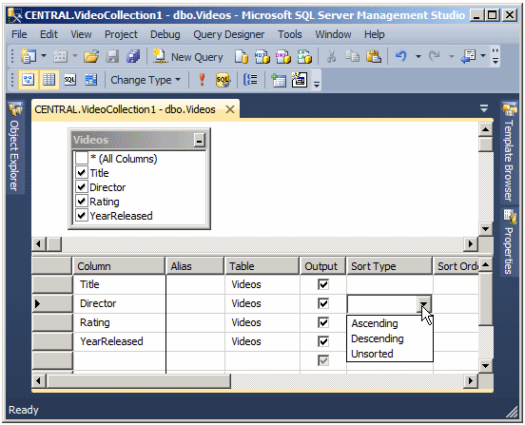Click the New Query button
525x425 pixels.
pos(188,57)
